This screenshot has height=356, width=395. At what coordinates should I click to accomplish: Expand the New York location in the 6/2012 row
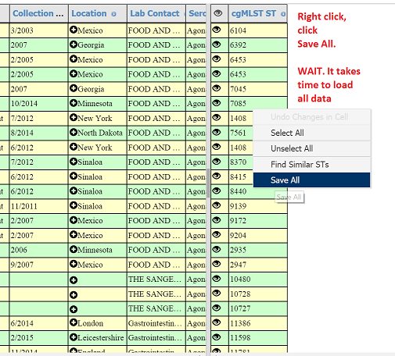point(74,147)
